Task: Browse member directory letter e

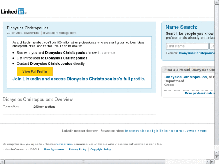Action: coord(150,131)
